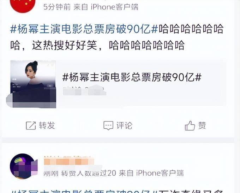Click the post text '这热搜好好笑'

[65, 45]
